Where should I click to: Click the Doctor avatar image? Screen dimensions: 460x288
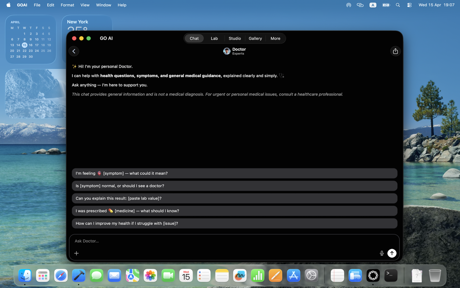[x=227, y=51]
